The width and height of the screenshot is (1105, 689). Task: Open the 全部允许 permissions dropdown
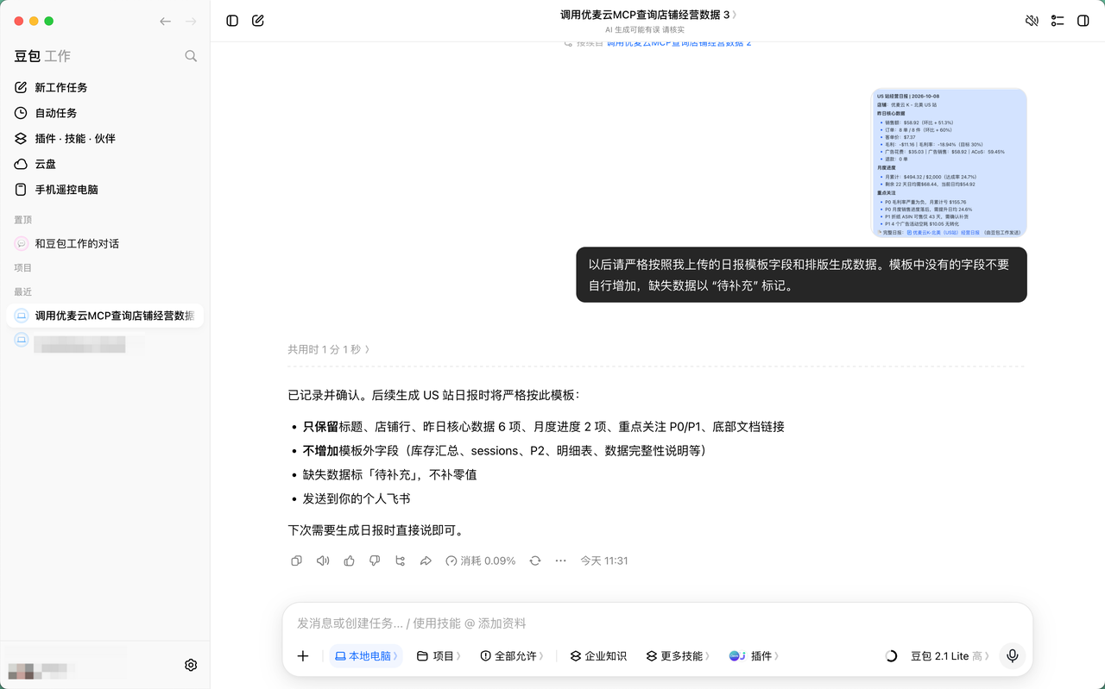pos(512,656)
